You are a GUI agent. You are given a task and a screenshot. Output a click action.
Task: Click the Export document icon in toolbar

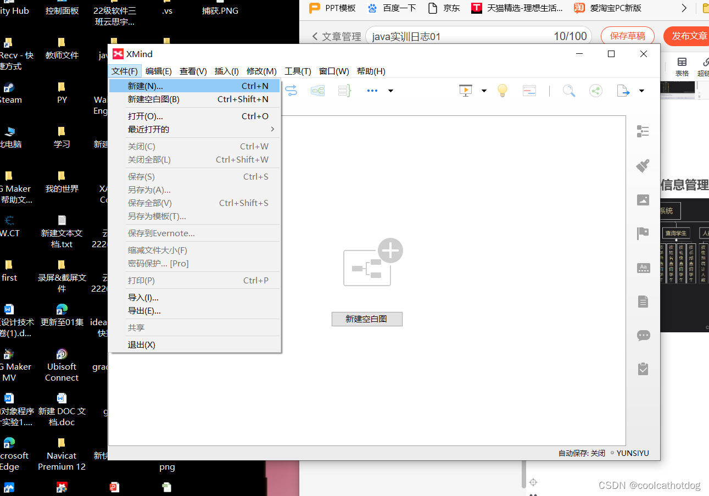623,91
